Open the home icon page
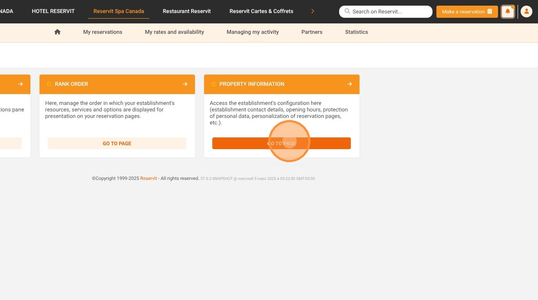The height and width of the screenshot is (300, 538). [x=57, y=32]
